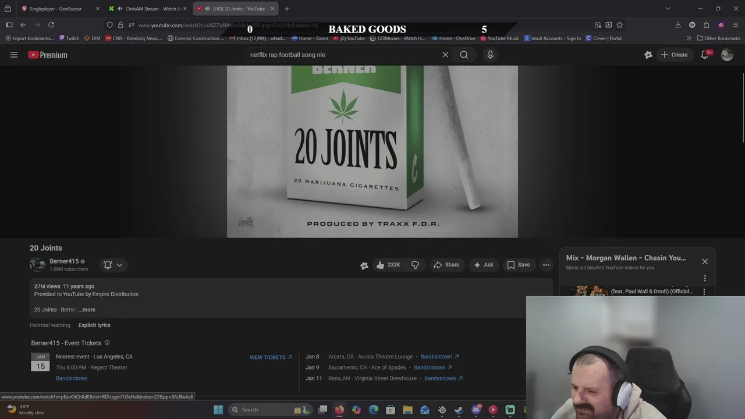This screenshot has width=745, height=419.
Task: Open Bandsintown link under Regent Theater
Action: pyautogui.click(x=72, y=378)
